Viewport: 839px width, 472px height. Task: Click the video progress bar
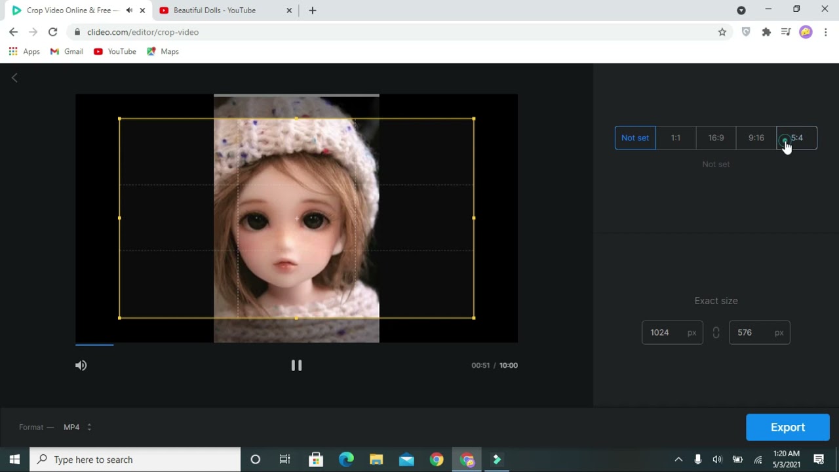(x=296, y=344)
